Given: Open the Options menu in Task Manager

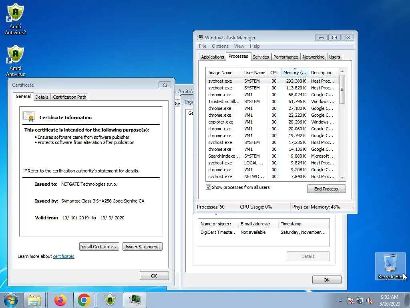Looking at the screenshot, I should point(220,46).
